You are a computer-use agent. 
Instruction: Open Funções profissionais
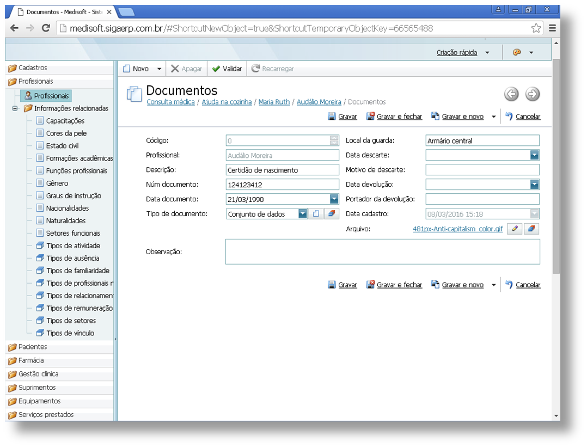click(76, 171)
